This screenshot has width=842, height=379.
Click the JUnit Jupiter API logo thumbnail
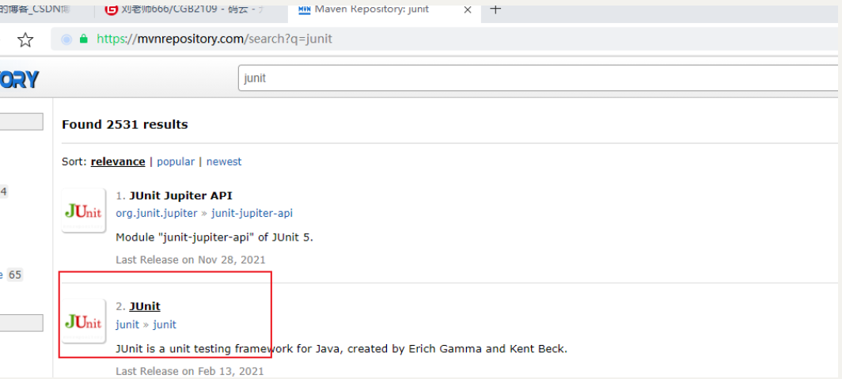[83, 210]
